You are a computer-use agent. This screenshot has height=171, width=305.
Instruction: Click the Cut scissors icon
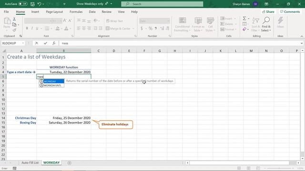(14, 19)
